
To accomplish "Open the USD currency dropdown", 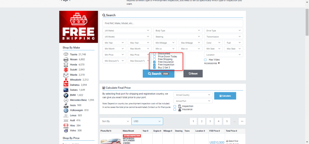I will pos(147,121).
